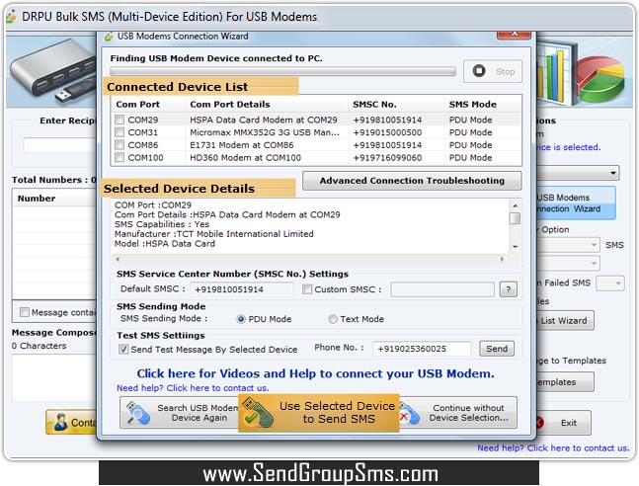Toggle Send Test Message By Selected Device
Viewport: 639px width, 486px height.
click(123, 349)
